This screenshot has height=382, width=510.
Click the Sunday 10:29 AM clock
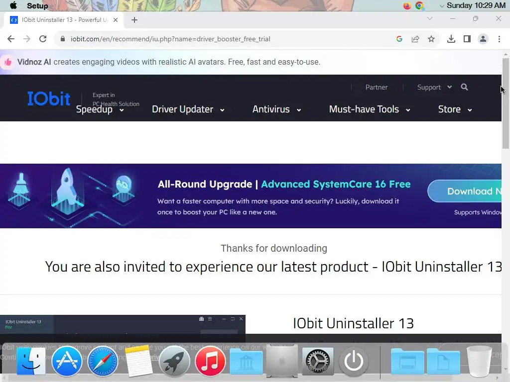click(x=476, y=5)
